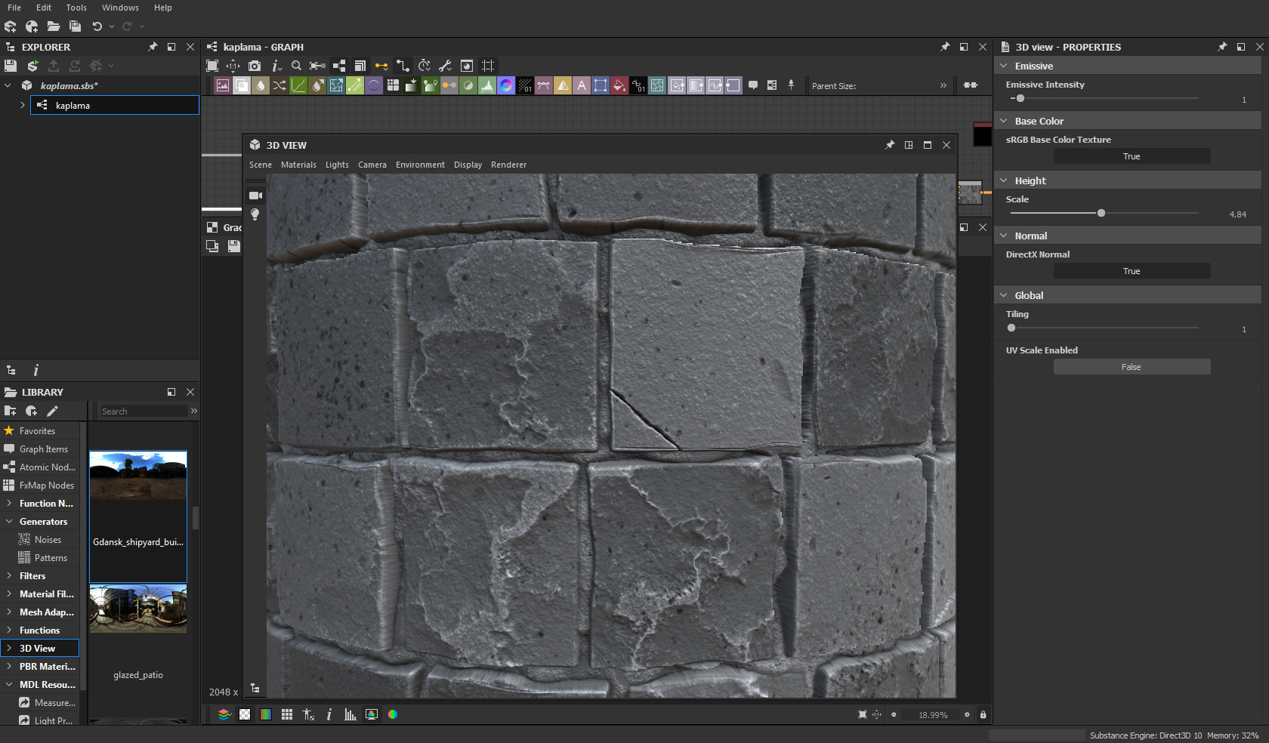The height and width of the screenshot is (743, 1269).
Task: Activate the graph search icon
Action: (296, 66)
